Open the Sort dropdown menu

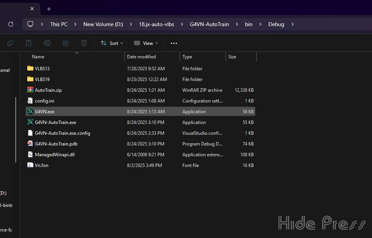(112, 43)
